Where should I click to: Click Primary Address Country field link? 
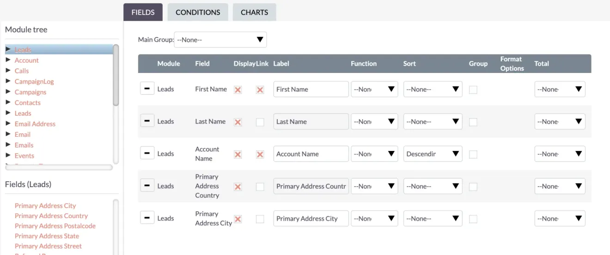coord(51,216)
